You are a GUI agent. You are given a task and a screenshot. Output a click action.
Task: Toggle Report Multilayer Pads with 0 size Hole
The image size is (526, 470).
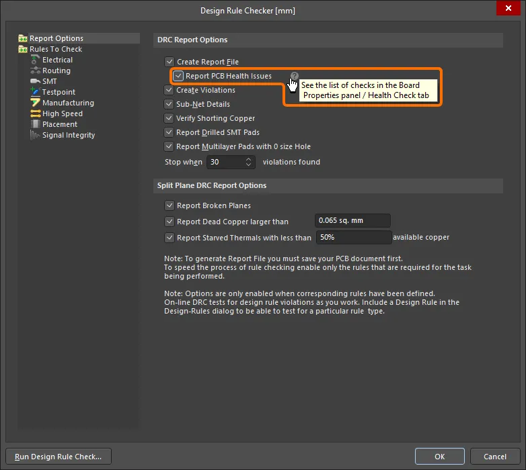click(x=169, y=146)
